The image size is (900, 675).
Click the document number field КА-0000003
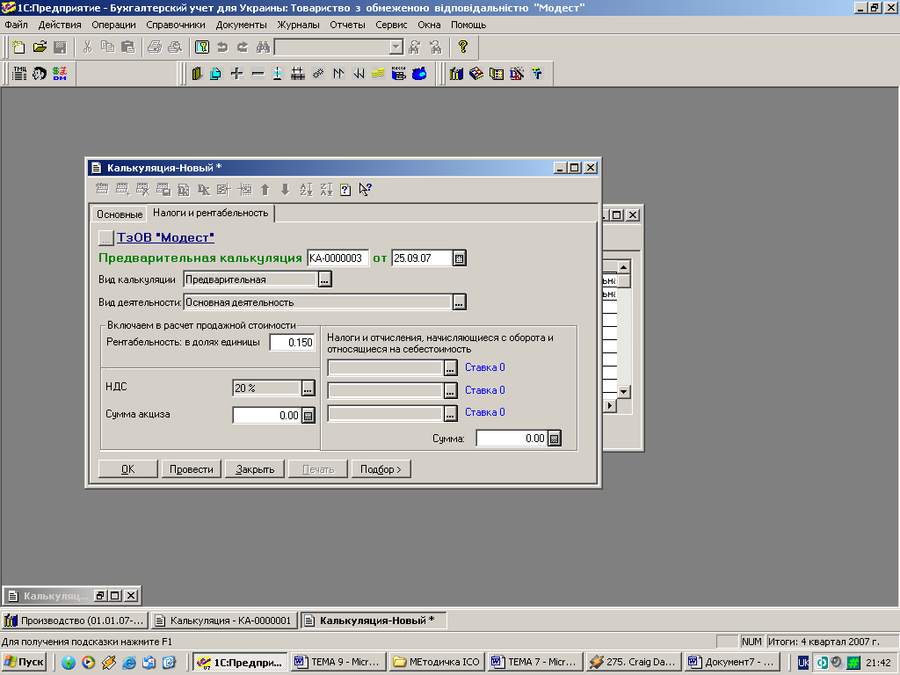tap(337, 258)
